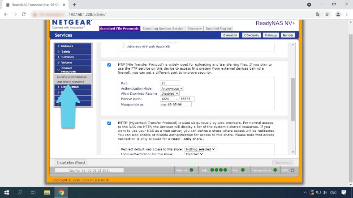Open the Windows Start menu
Viewport: 353px width, 198px height.
point(7,192)
